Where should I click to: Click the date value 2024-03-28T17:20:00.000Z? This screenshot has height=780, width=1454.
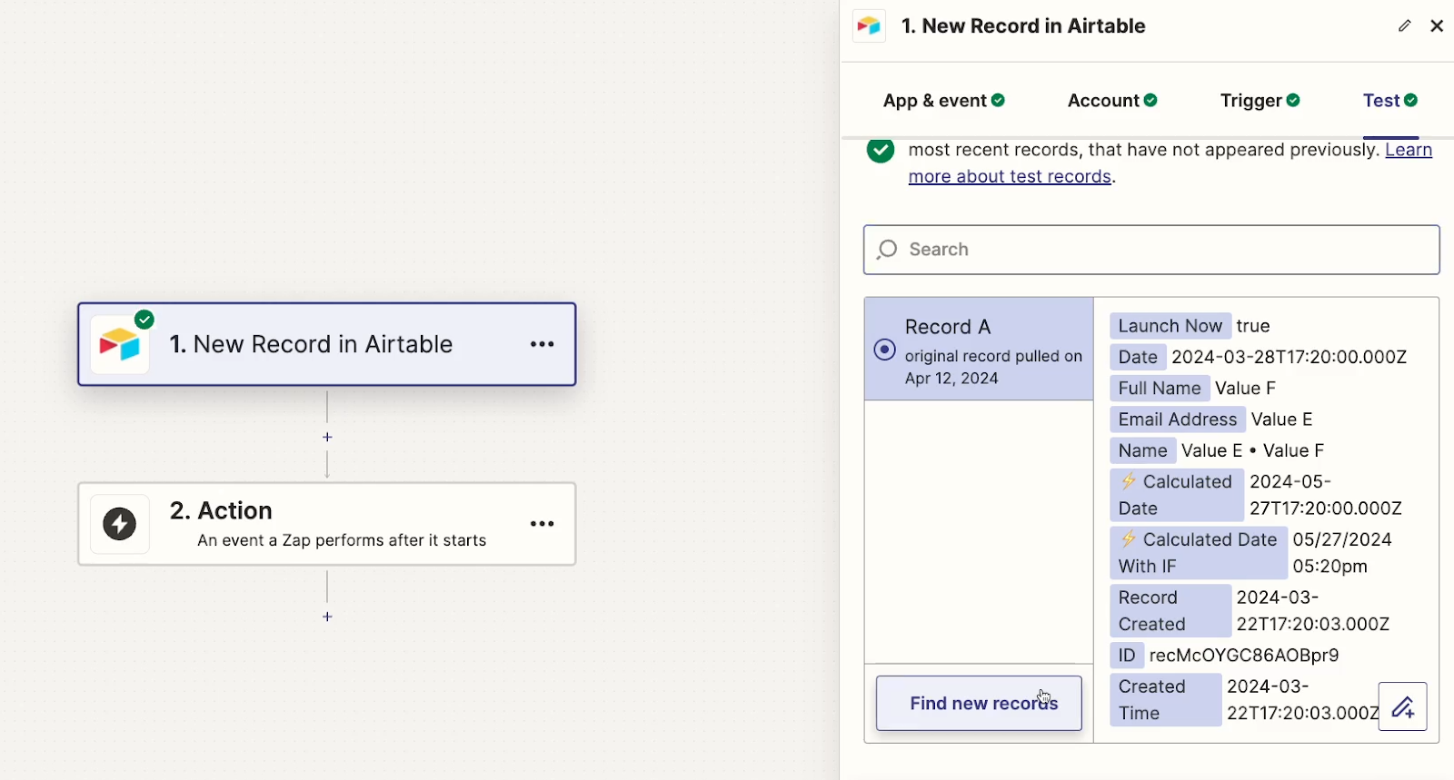(1290, 357)
